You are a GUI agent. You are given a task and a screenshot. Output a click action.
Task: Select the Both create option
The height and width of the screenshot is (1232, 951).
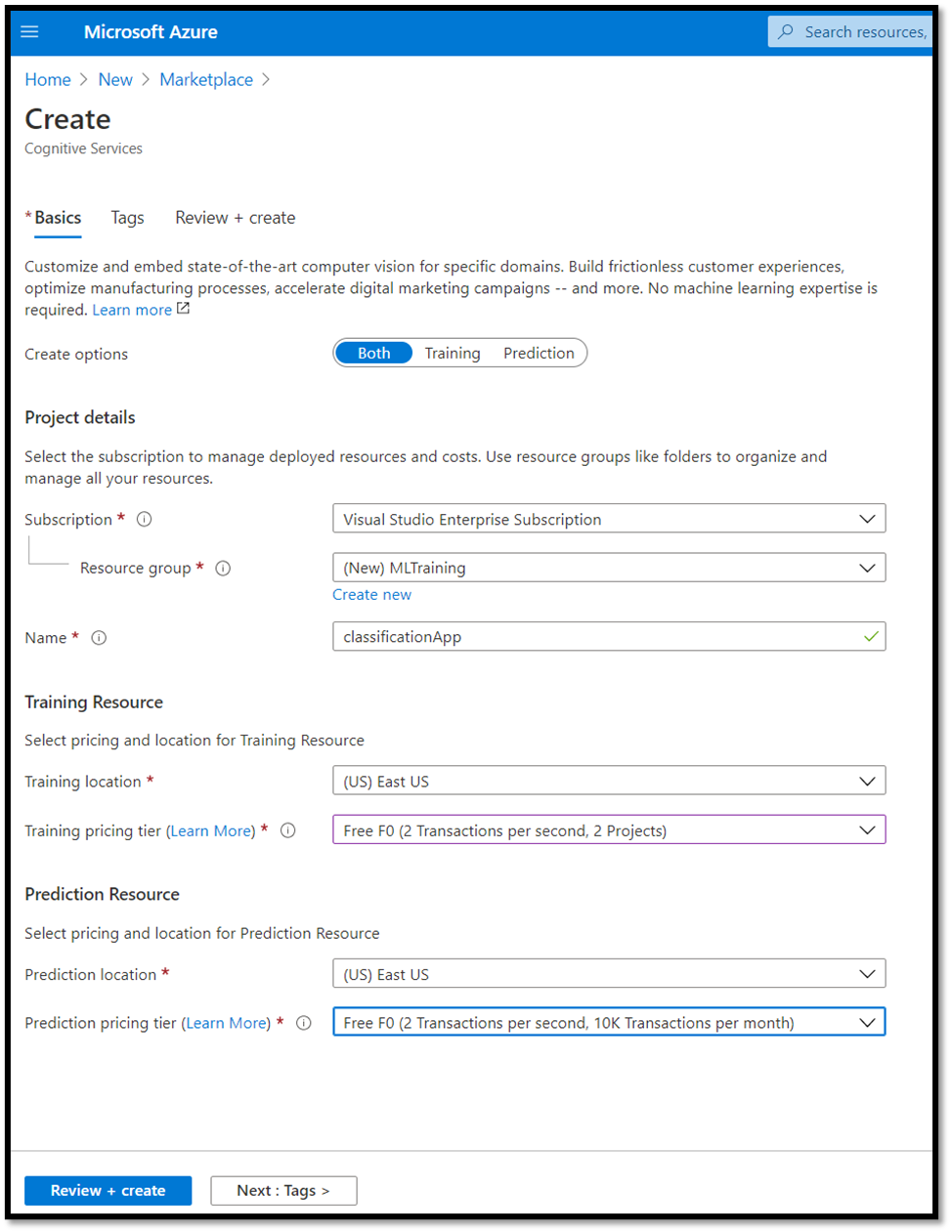pyautogui.click(x=374, y=353)
